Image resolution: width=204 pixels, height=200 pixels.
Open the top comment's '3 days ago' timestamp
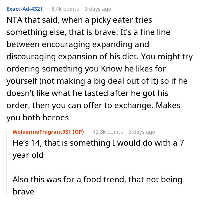pyautogui.click(x=98, y=9)
